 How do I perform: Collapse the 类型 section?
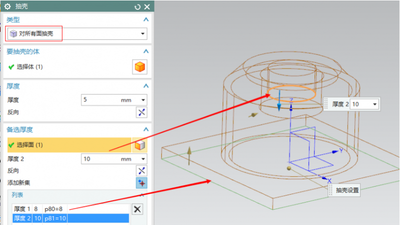tap(146, 19)
